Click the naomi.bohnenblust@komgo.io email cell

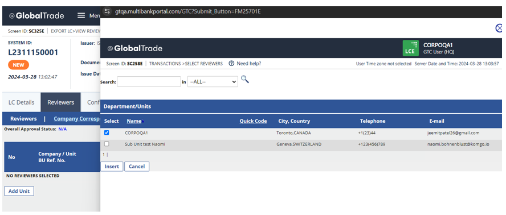point(458,144)
